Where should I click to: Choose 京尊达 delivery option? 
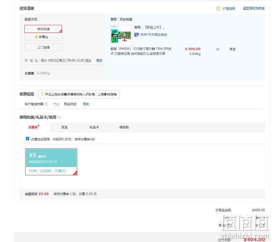[43, 37]
